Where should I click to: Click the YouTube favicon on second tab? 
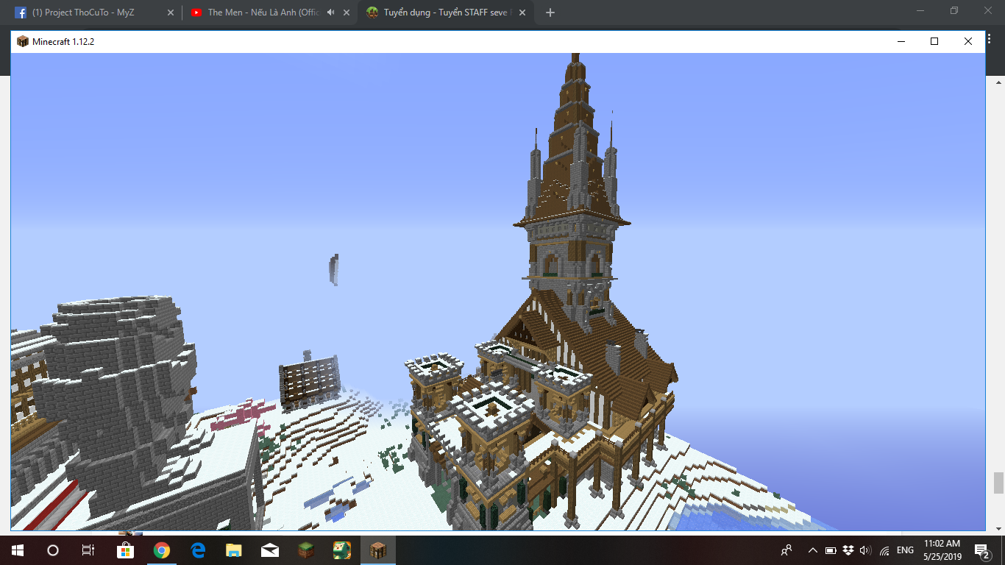click(196, 13)
